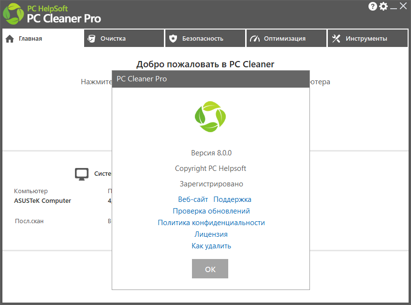411x305 pixels.
Task: Click the Зарегистрировано status text
Action: (211, 184)
